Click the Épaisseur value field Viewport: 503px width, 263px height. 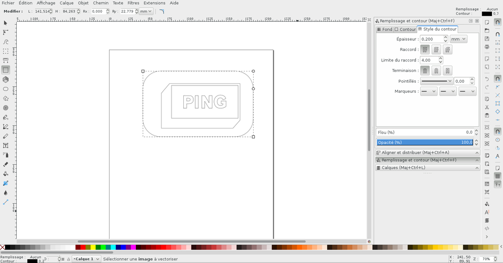(x=431, y=39)
